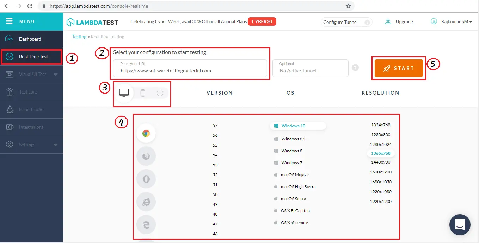
Task: Open the Rajkumar SM account dropdown
Action: tap(456, 21)
